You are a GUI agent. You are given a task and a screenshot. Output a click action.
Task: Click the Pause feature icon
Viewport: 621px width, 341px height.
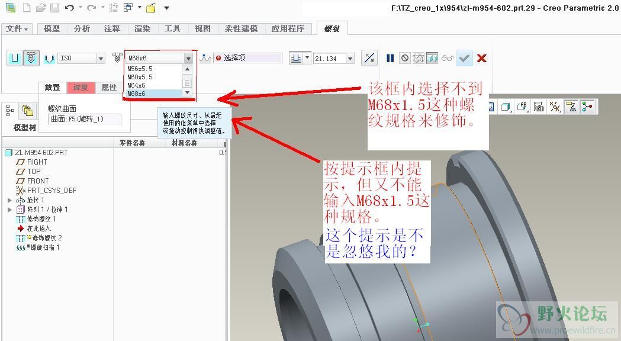(390, 58)
